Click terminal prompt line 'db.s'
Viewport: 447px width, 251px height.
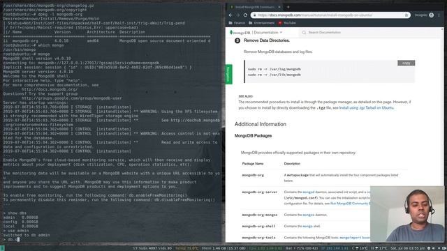pos(11,240)
